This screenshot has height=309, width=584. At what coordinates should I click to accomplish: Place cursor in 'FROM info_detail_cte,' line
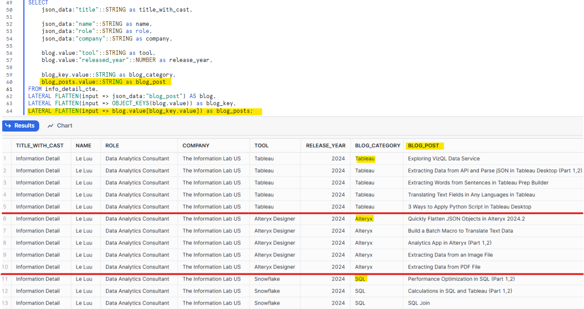[63, 89]
